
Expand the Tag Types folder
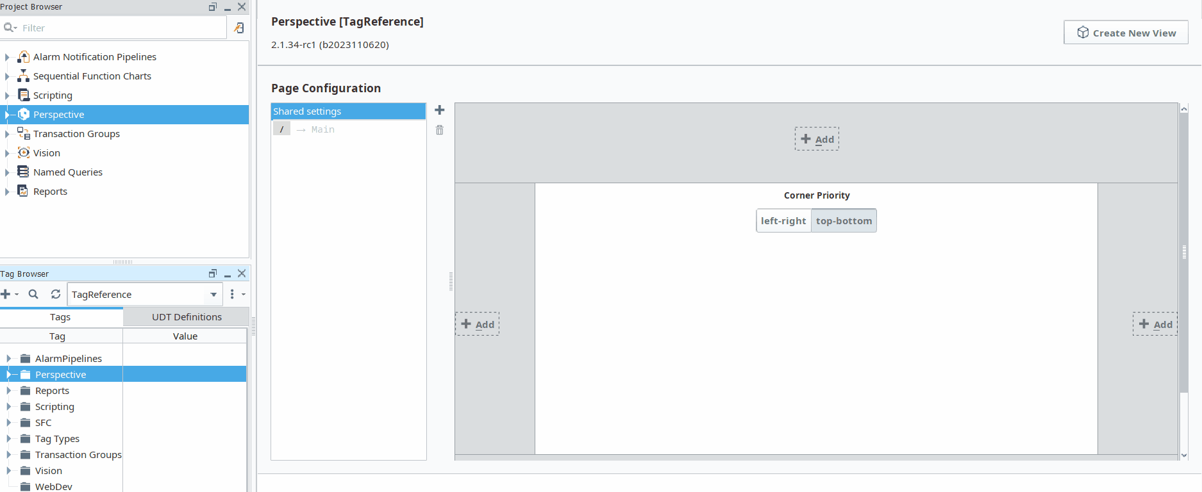click(8, 439)
